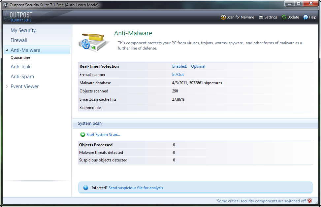Click the green Update arrows icon
Viewport: 321px width, 207px height.
[x=284, y=17]
